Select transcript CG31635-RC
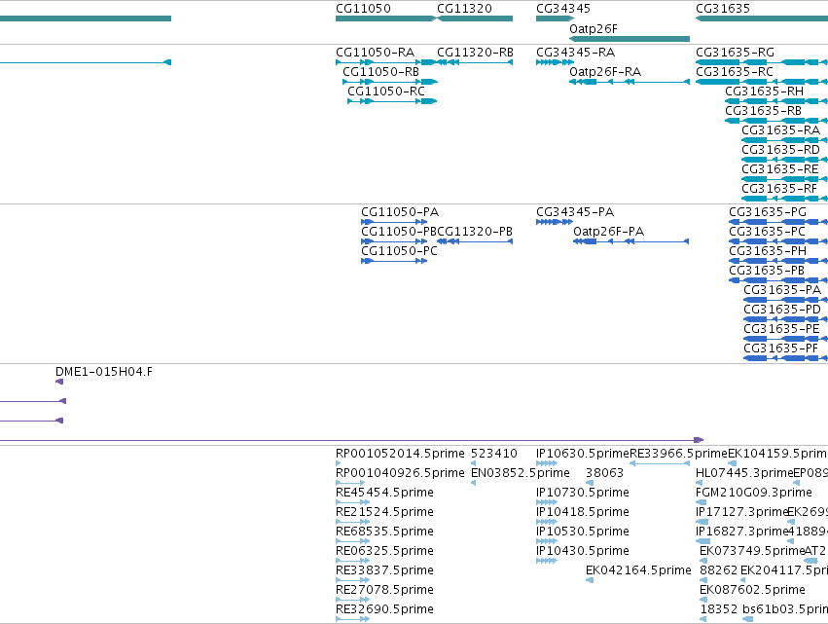Image resolution: width=828 pixels, height=624 pixels. pyautogui.click(x=762, y=82)
